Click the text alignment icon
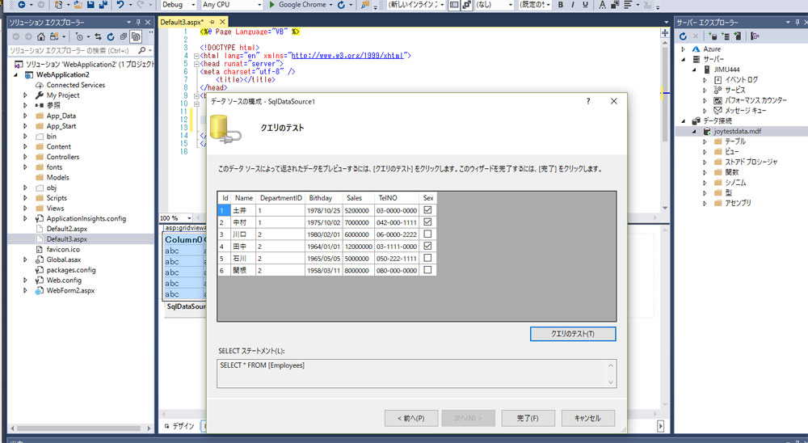The image size is (808, 443). [x=628, y=5]
